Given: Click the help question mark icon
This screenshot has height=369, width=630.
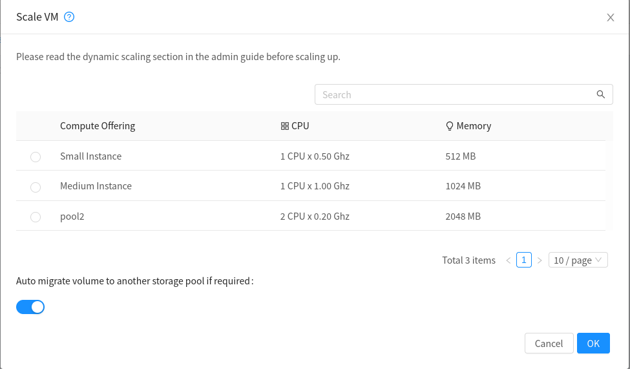Looking at the screenshot, I should (x=70, y=17).
